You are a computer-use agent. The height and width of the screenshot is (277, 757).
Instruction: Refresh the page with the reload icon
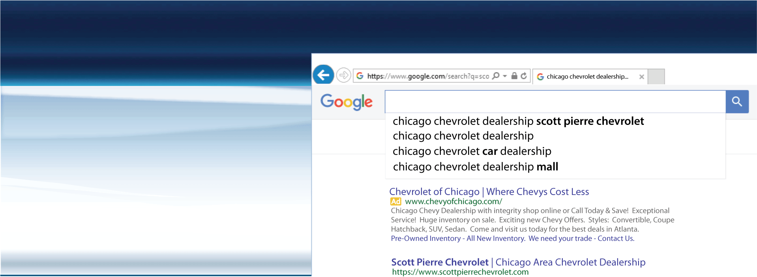pos(524,76)
